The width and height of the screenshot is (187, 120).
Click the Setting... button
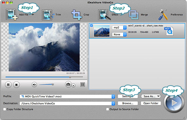[x=128, y=96]
